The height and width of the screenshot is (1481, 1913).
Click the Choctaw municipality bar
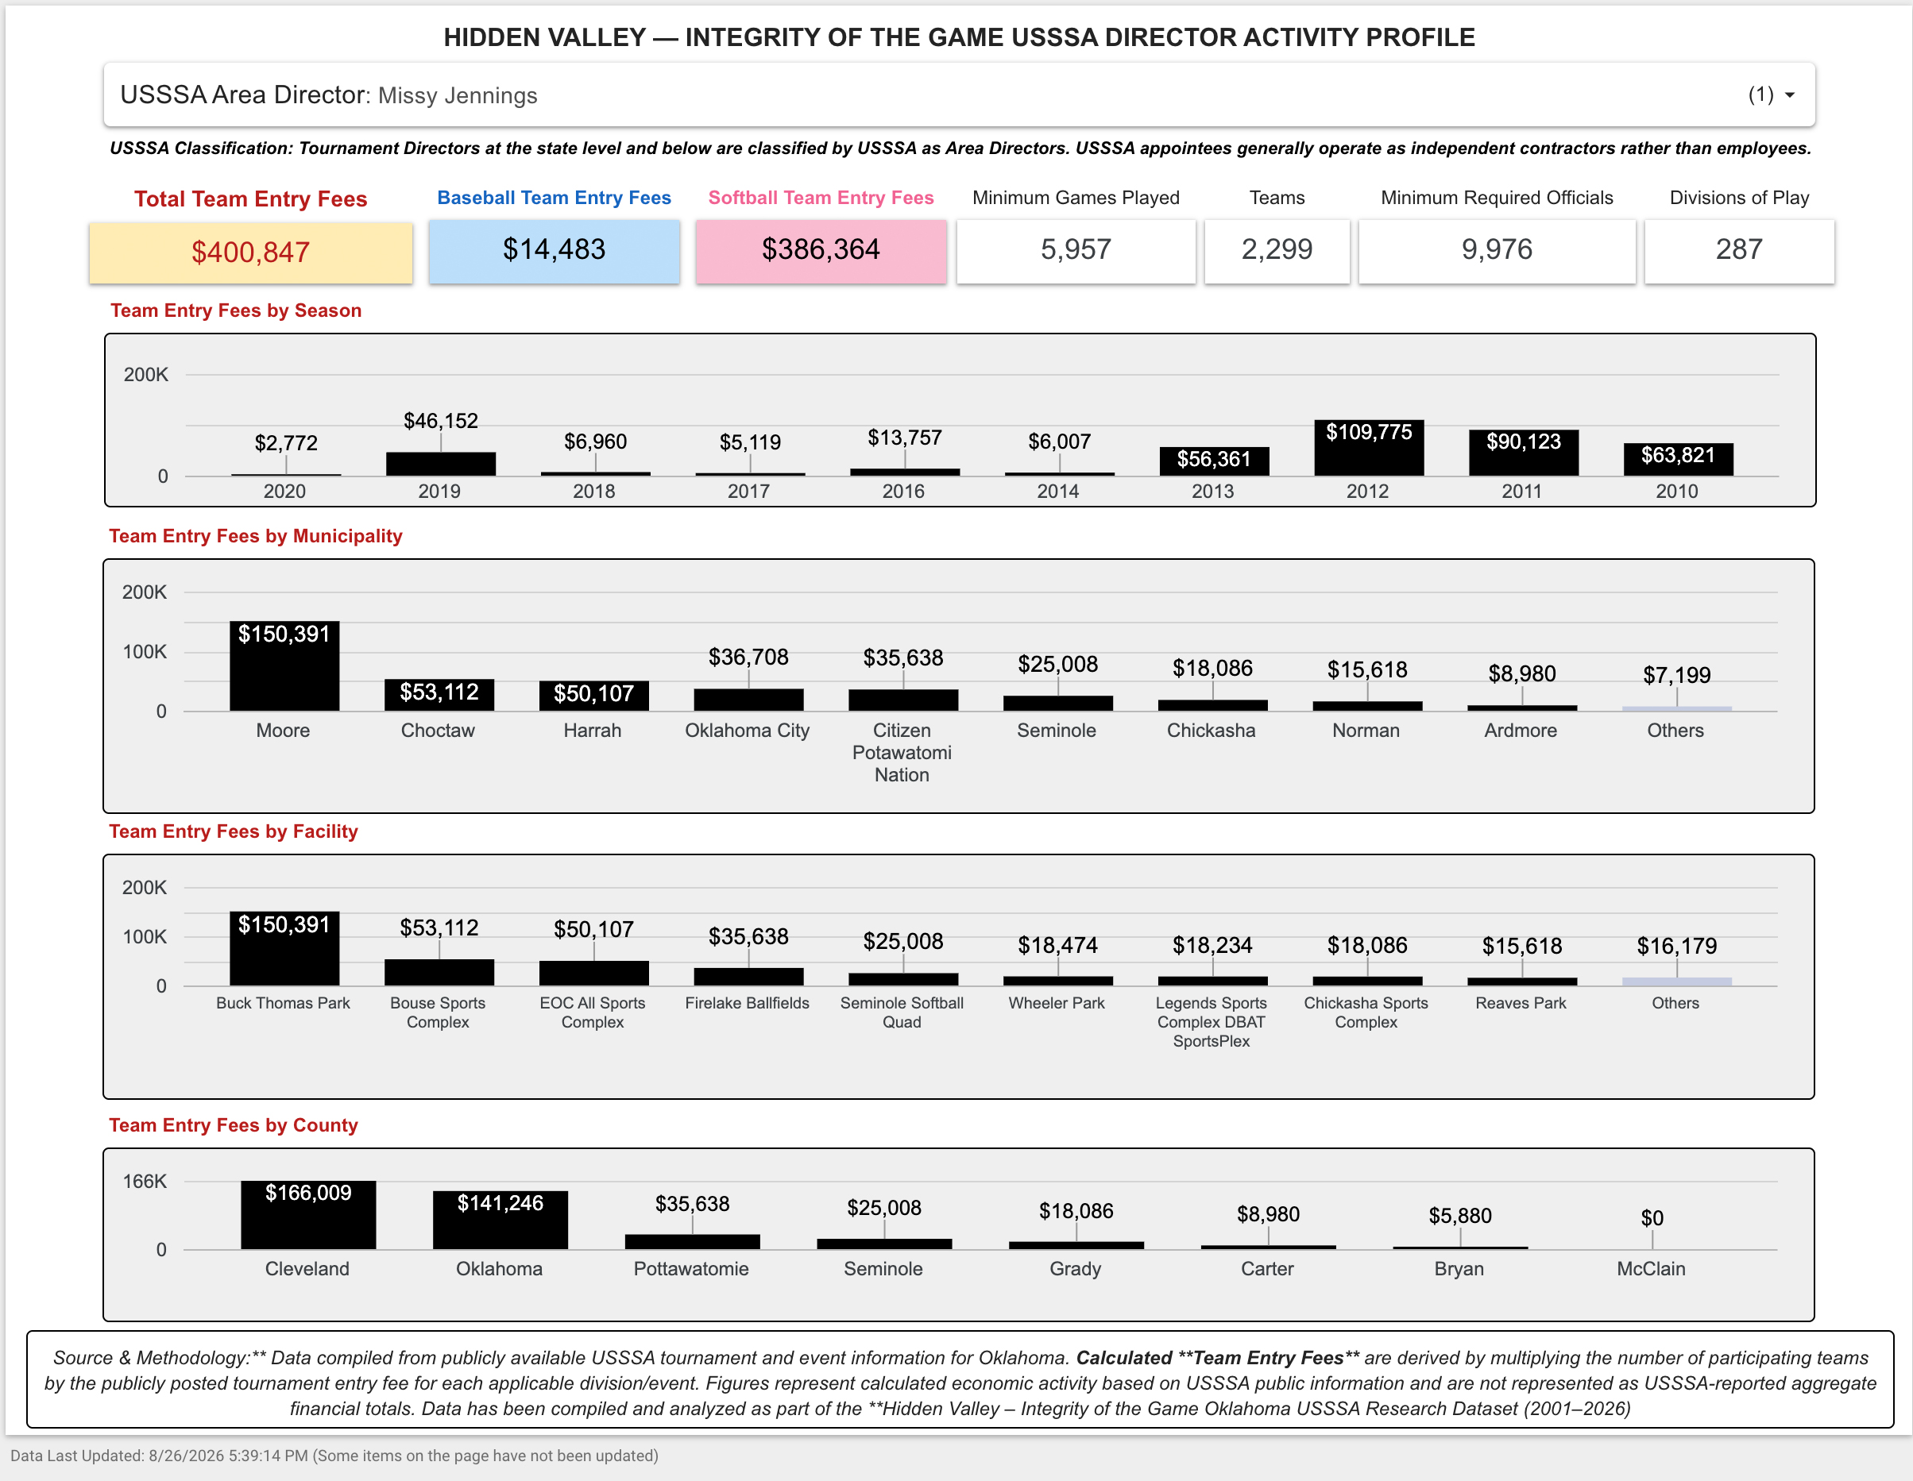pyautogui.click(x=439, y=695)
